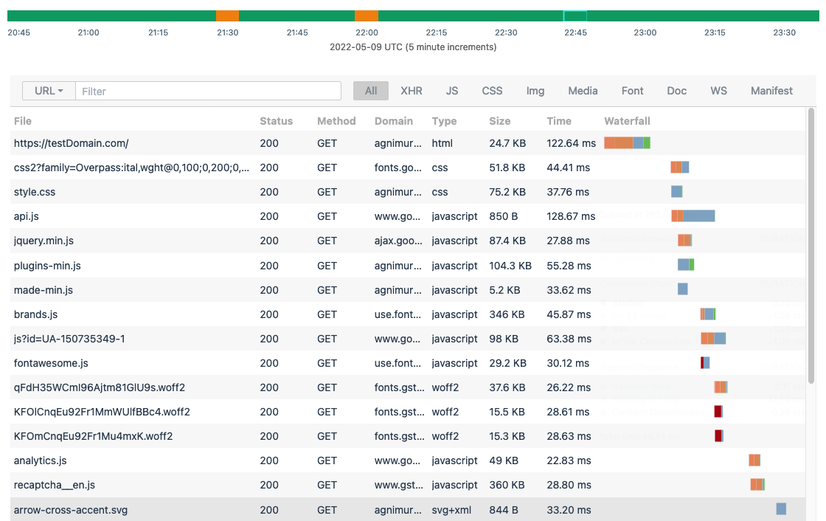Sort requests by the Status column
This screenshot has width=826, height=521.
click(x=276, y=121)
